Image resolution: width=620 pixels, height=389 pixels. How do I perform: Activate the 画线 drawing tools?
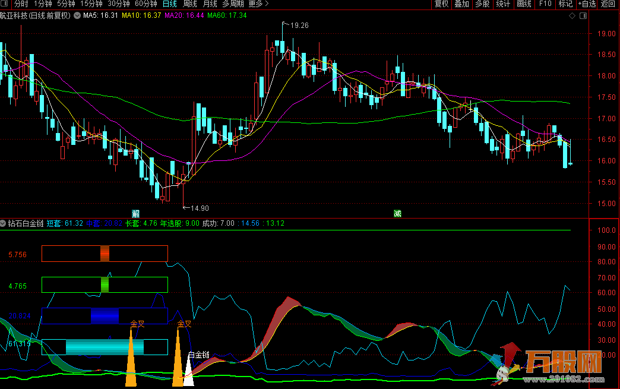tap(524, 4)
